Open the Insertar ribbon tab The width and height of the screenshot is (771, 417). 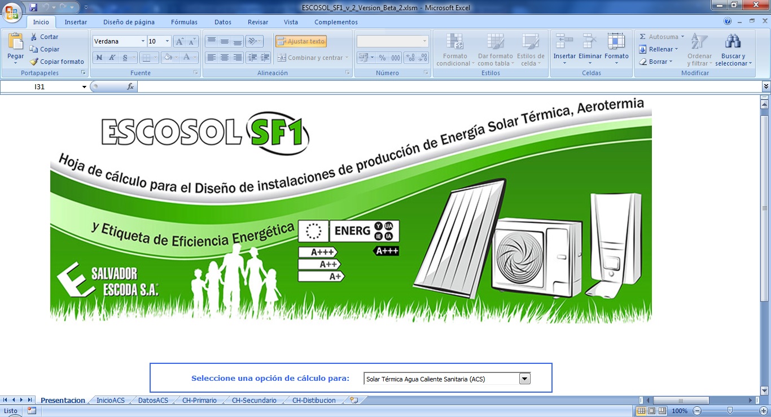(76, 22)
